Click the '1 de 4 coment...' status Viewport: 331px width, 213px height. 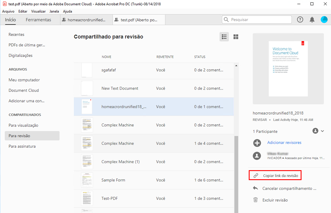[208, 143]
